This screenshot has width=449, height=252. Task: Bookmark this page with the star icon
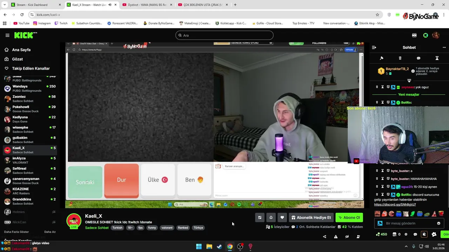click(x=377, y=15)
